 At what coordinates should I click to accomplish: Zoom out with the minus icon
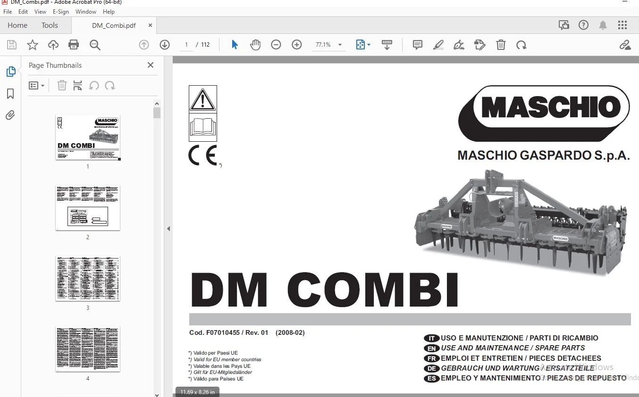click(276, 45)
